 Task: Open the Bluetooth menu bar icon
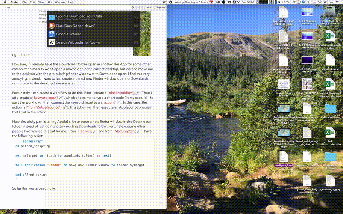[x=308, y=2]
